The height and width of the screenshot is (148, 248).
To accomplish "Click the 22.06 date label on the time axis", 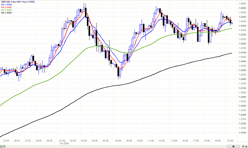I will point(230,140).
